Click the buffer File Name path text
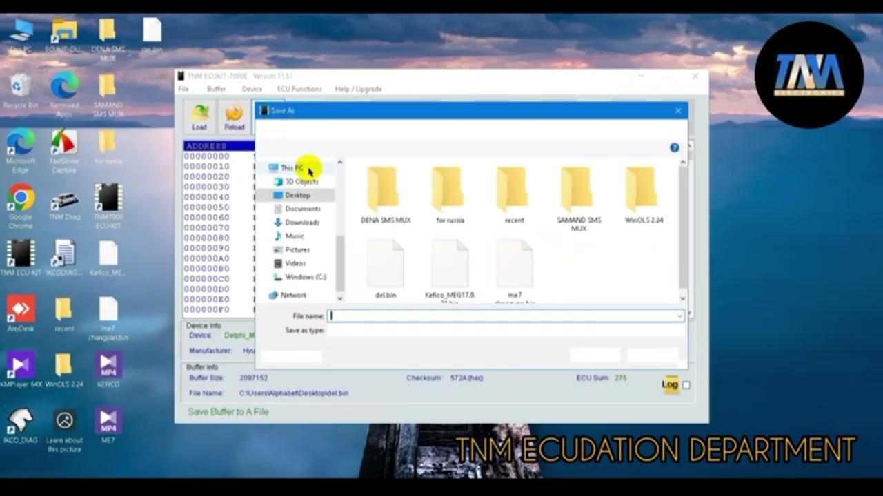883x496 pixels. coord(294,393)
